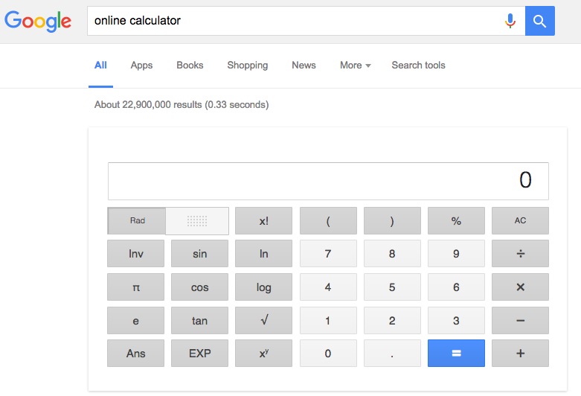Image resolution: width=581 pixels, height=396 pixels.
Task: Clear the calculator with AC
Action: click(520, 221)
